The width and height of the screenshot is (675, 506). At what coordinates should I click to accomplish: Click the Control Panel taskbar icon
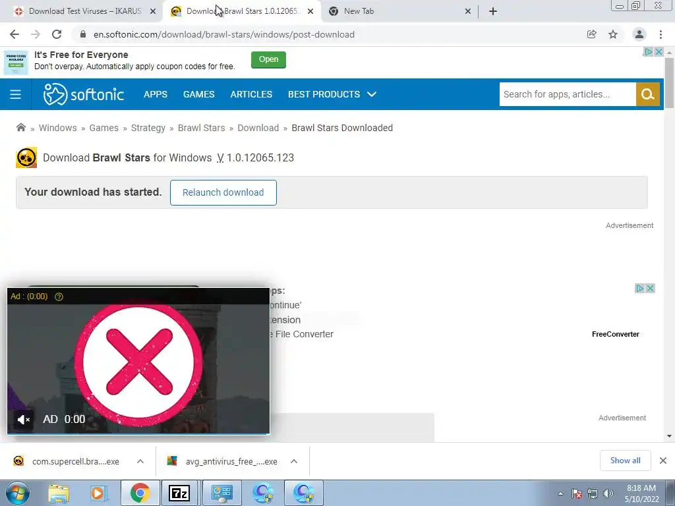[x=221, y=493]
